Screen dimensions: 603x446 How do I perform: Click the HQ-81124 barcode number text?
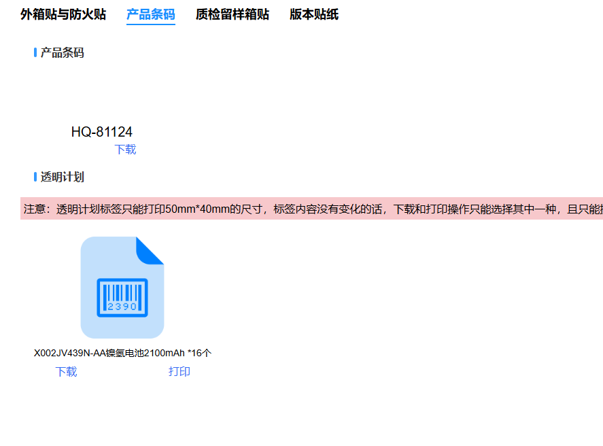point(102,132)
